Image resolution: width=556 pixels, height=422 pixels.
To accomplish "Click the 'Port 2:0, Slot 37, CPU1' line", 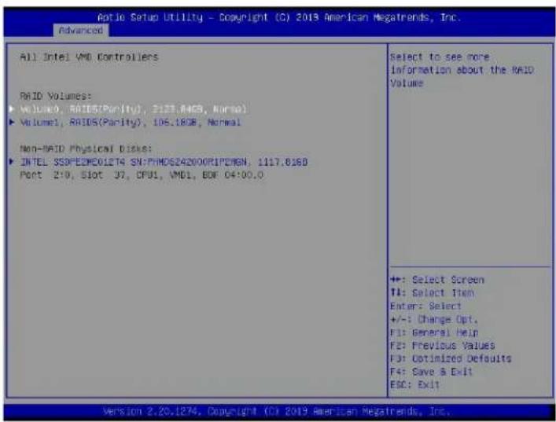I will pyautogui.click(x=142, y=175).
